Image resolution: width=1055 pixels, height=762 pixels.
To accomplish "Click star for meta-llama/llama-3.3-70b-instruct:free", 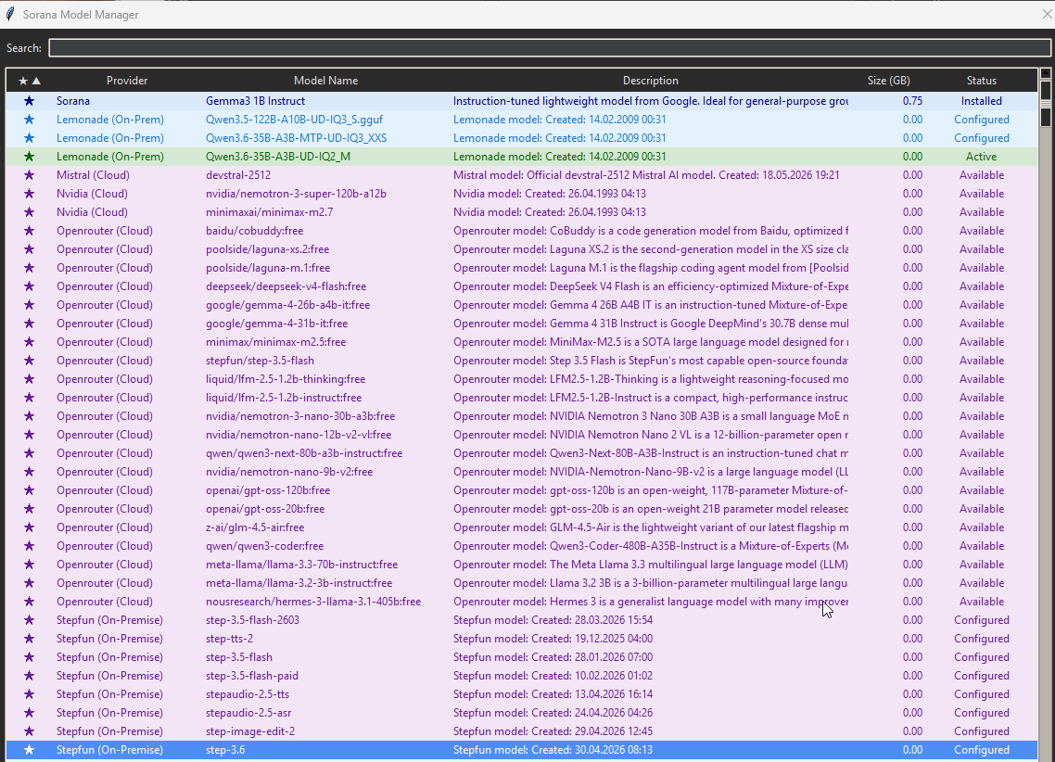I will [x=29, y=565].
